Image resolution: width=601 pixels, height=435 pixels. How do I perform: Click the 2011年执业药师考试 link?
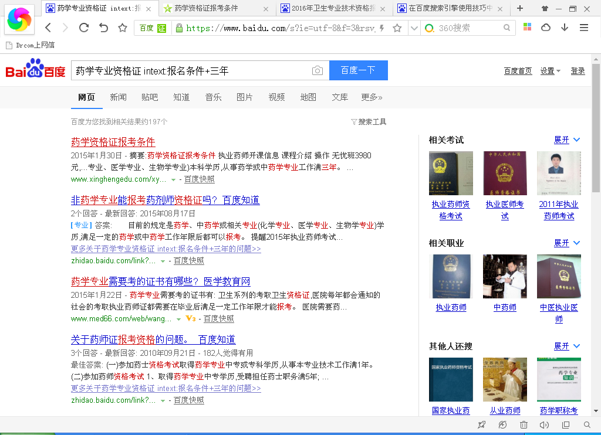(559, 210)
